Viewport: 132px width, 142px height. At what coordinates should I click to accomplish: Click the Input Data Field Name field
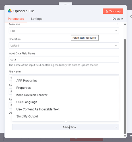[64, 59]
